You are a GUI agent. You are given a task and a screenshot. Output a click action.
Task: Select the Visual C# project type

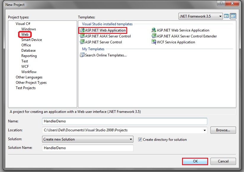pyautogui.click(x=23, y=24)
